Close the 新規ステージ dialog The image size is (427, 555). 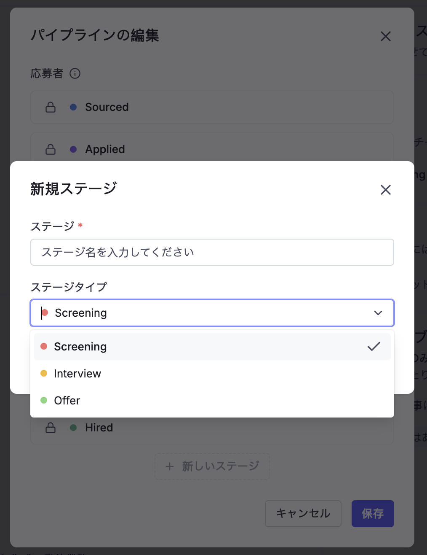point(386,190)
